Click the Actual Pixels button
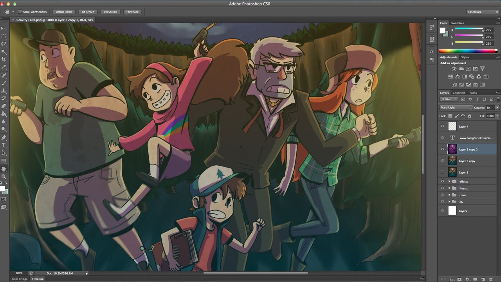 [x=64, y=12]
